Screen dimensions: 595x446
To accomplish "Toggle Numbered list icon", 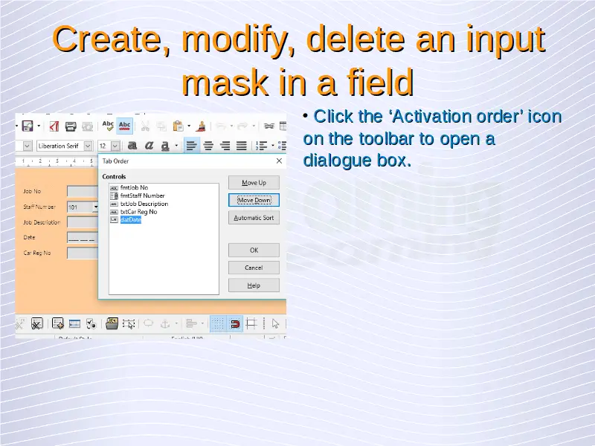I will click(261, 146).
